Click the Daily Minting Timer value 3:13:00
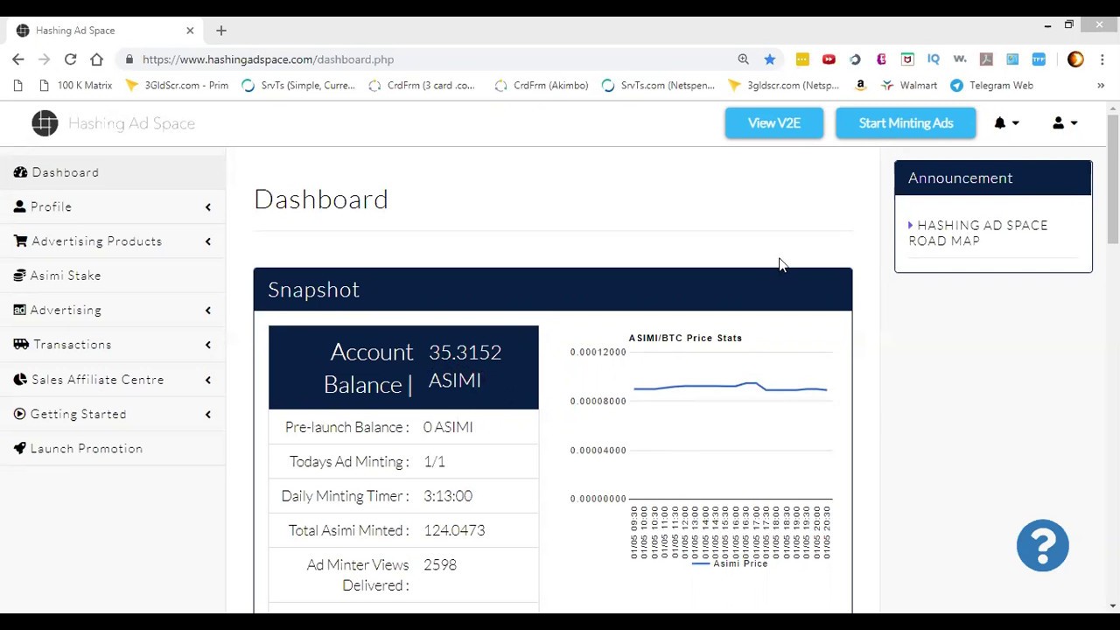 (448, 496)
